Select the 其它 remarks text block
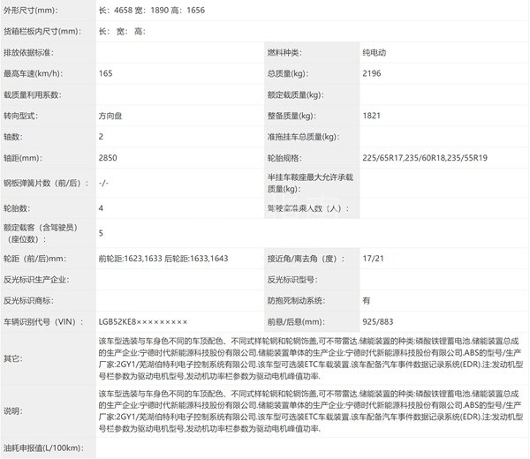The width and height of the screenshot is (530, 459). pos(300,360)
